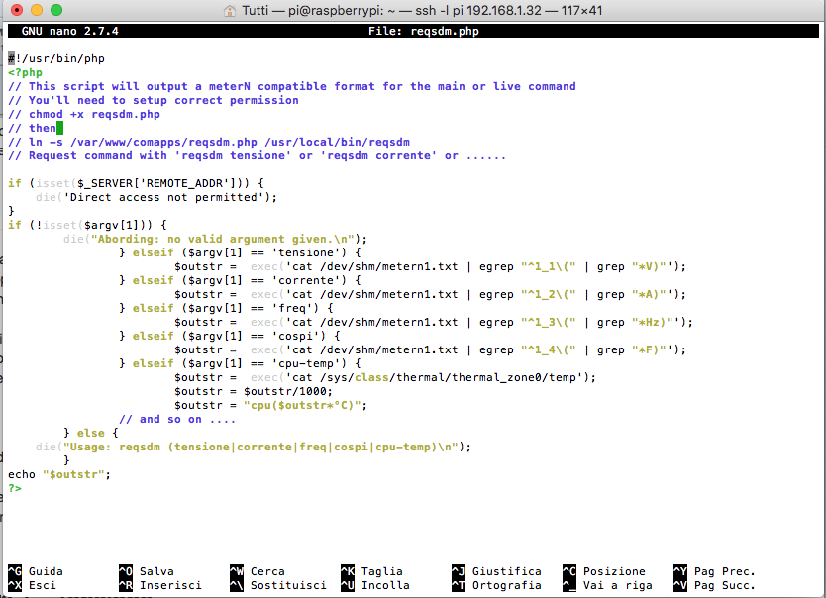Click the home folder icon in title bar
The image size is (826, 598).
pyautogui.click(x=230, y=11)
